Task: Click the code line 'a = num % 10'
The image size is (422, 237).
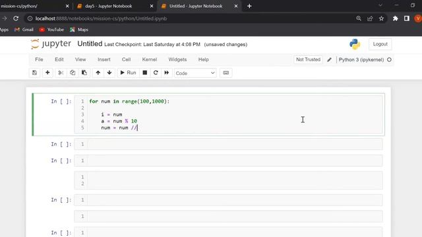Action: (x=119, y=121)
